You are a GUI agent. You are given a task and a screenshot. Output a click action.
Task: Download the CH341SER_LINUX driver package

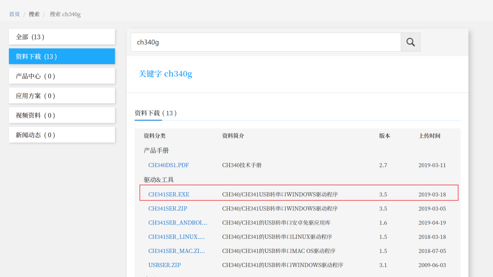(x=177, y=237)
